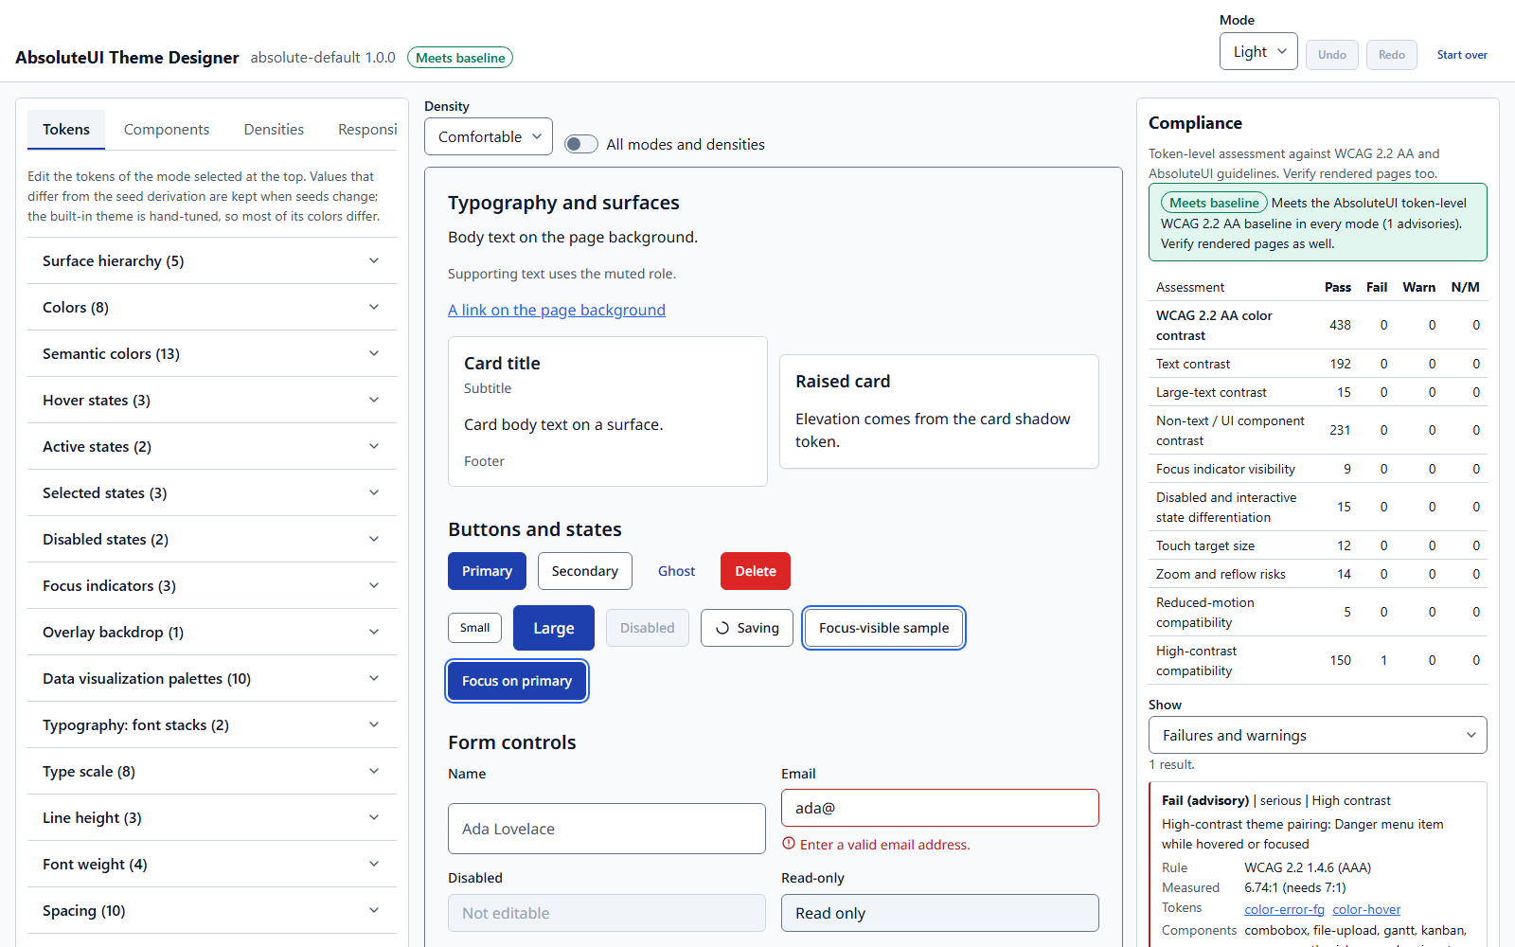Click the Saving button with spinner
The width and height of the screenshot is (1515, 947).
click(747, 628)
